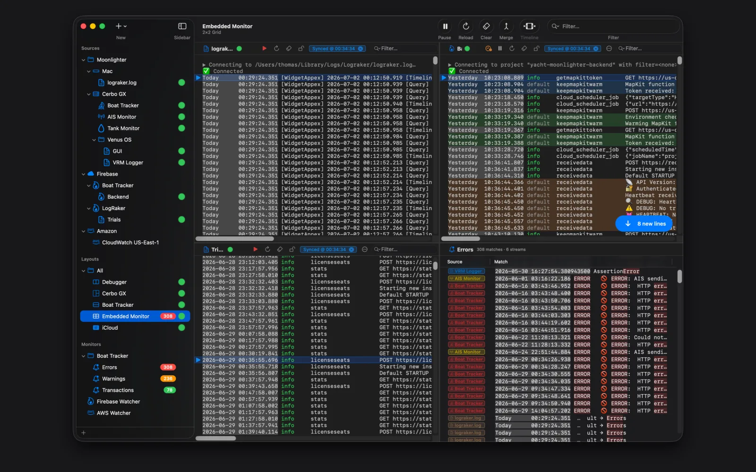
Task: Collapse the All layouts group
Action: pyautogui.click(x=84, y=271)
